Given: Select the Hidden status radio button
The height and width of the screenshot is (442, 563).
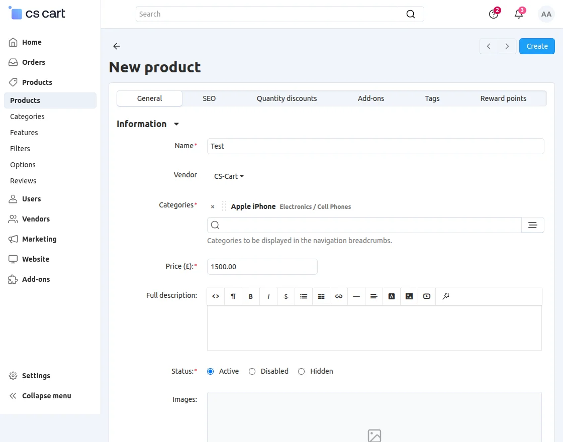Looking at the screenshot, I should (301, 371).
